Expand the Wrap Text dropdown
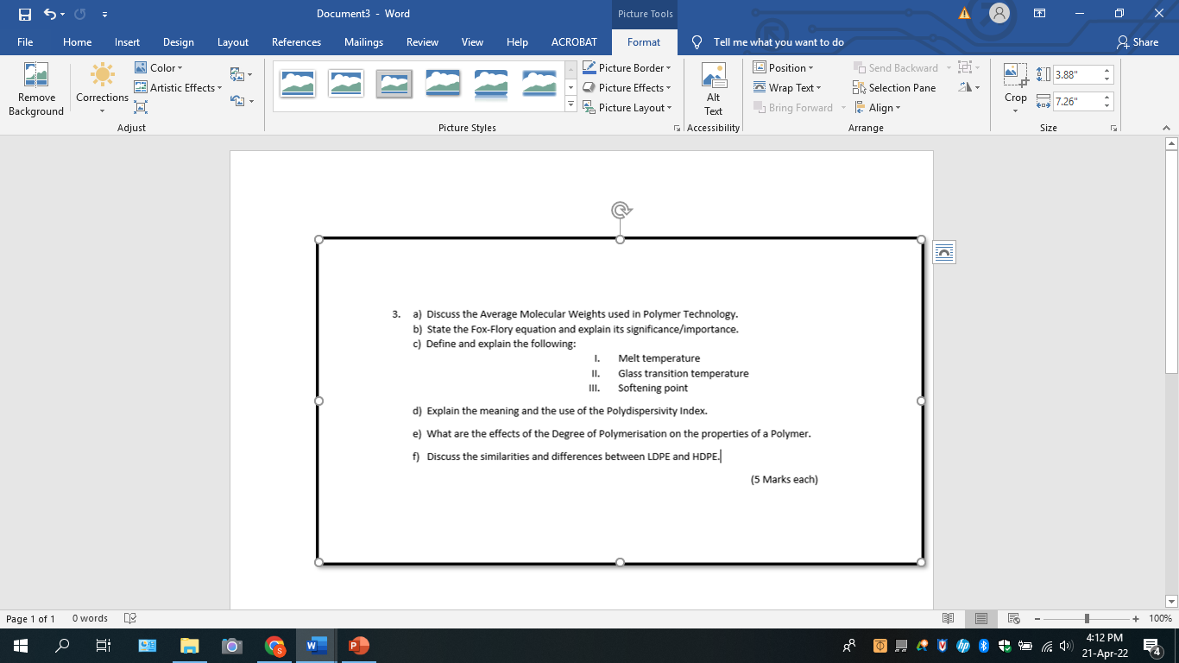This screenshot has width=1179, height=663. pyautogui.click(x=786, y=87)
